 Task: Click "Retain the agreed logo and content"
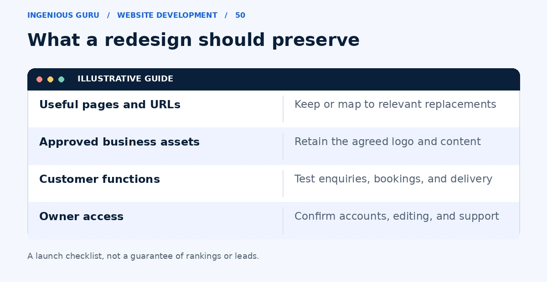tap(387, 142)
